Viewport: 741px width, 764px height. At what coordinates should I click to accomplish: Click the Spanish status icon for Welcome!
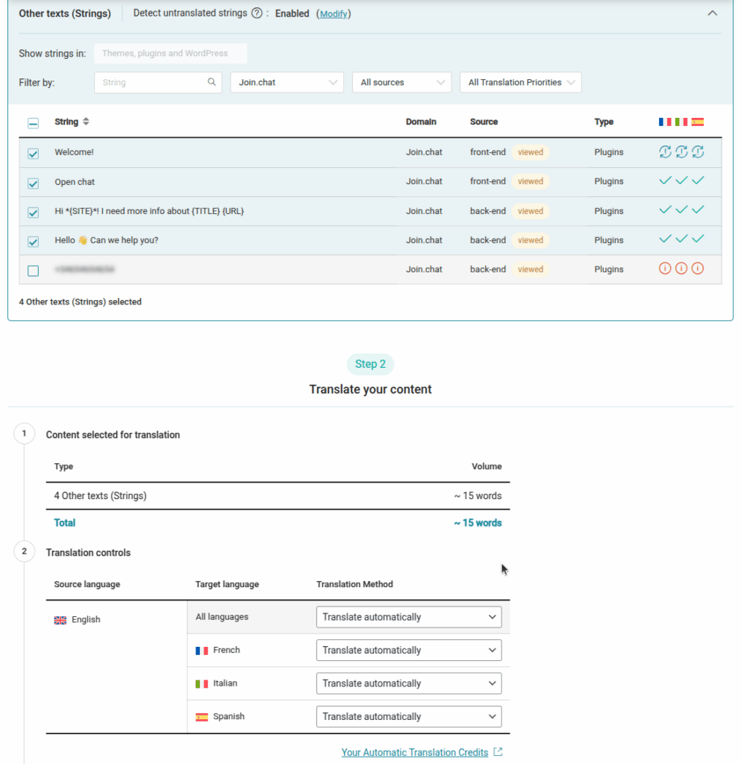click(698, 152)
